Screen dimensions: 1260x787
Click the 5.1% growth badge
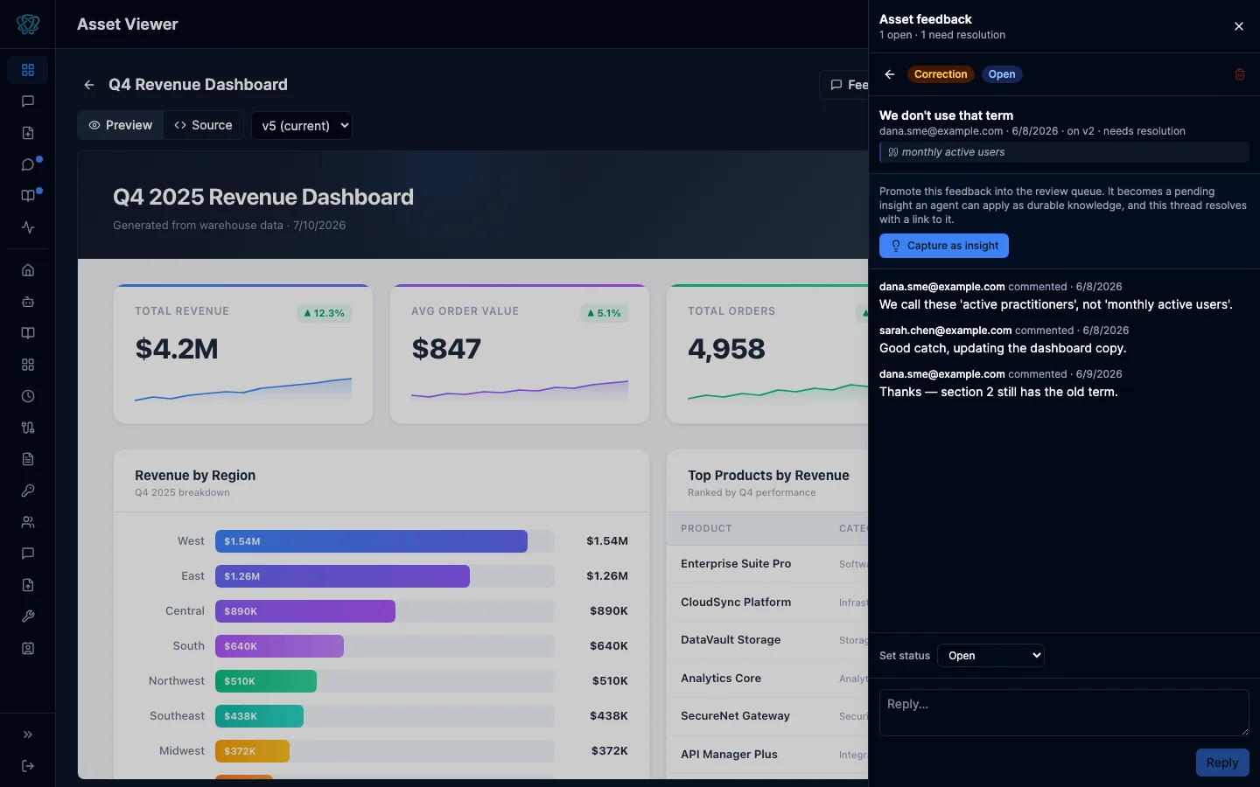tap(604, 313)
